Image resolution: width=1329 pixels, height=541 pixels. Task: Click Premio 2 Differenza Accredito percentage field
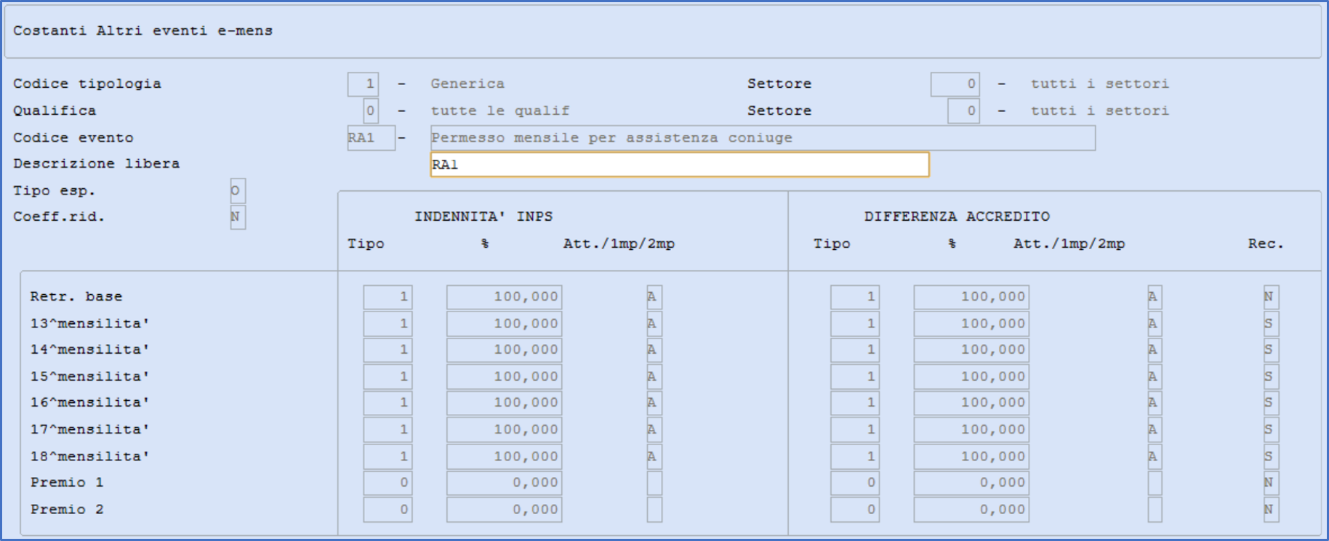(x=971, y=510)
